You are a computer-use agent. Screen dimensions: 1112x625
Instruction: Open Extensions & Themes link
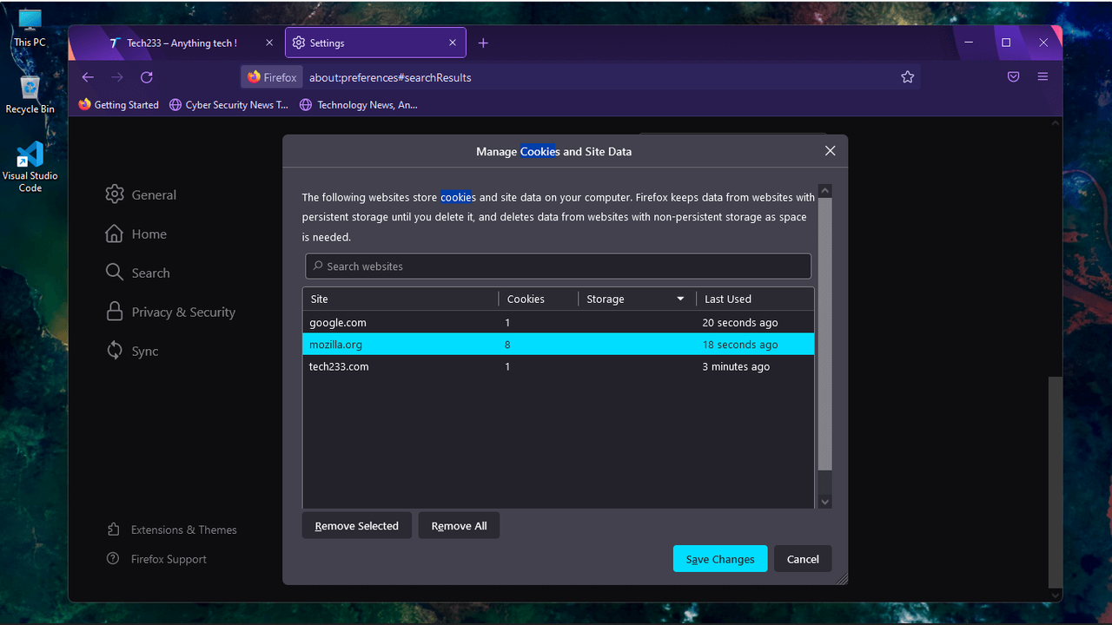tap(171, 530)
